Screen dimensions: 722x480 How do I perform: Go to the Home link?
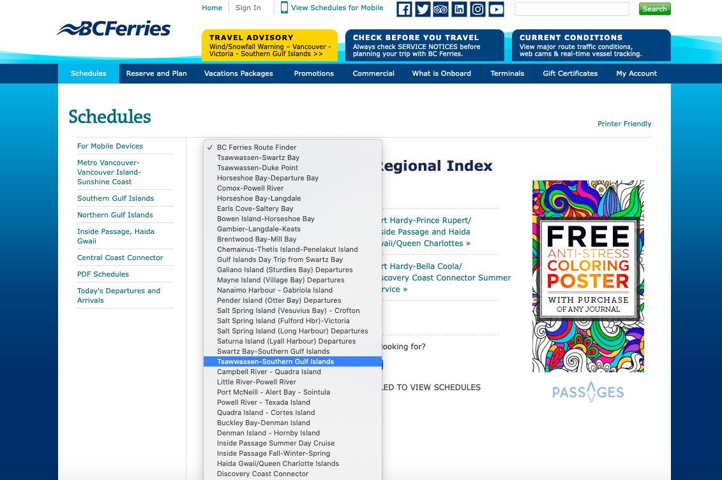click(212, 8)
